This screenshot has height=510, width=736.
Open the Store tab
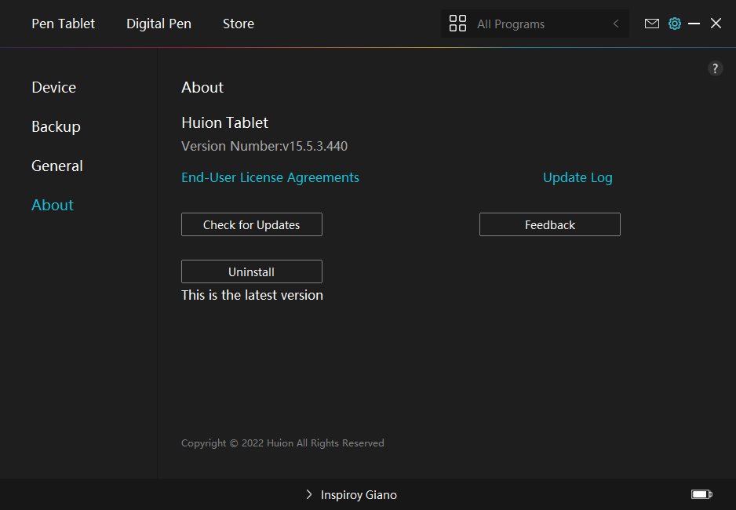[238, 24]
